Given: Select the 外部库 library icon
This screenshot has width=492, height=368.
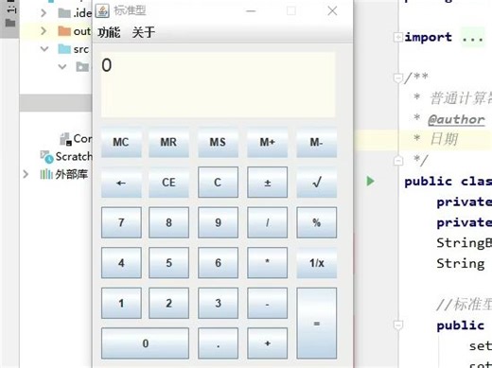Looking at the screenshot, I should [46, 174].
